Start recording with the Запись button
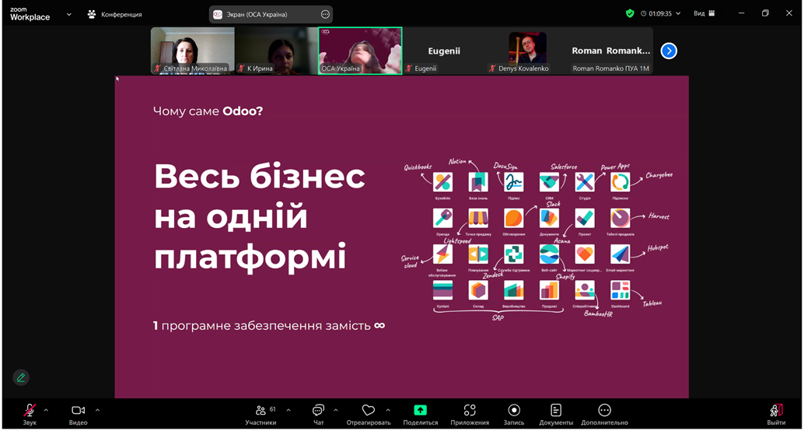804x431 pixels. [514, 415]
